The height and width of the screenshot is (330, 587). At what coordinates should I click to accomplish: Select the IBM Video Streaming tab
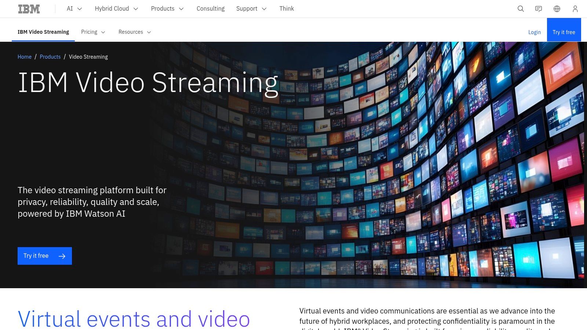(x=43, y=32)
